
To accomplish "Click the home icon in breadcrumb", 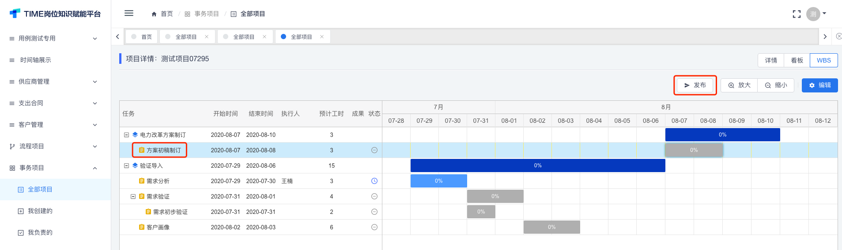I will point(154,14).
